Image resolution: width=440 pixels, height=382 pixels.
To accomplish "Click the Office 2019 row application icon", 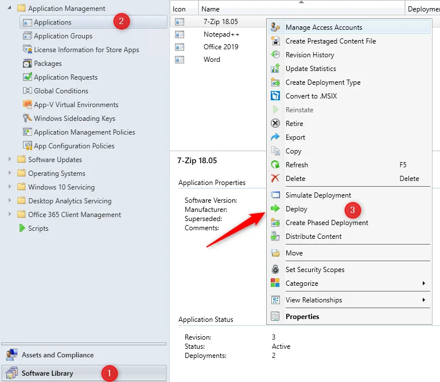I will [x=180, y=47].
